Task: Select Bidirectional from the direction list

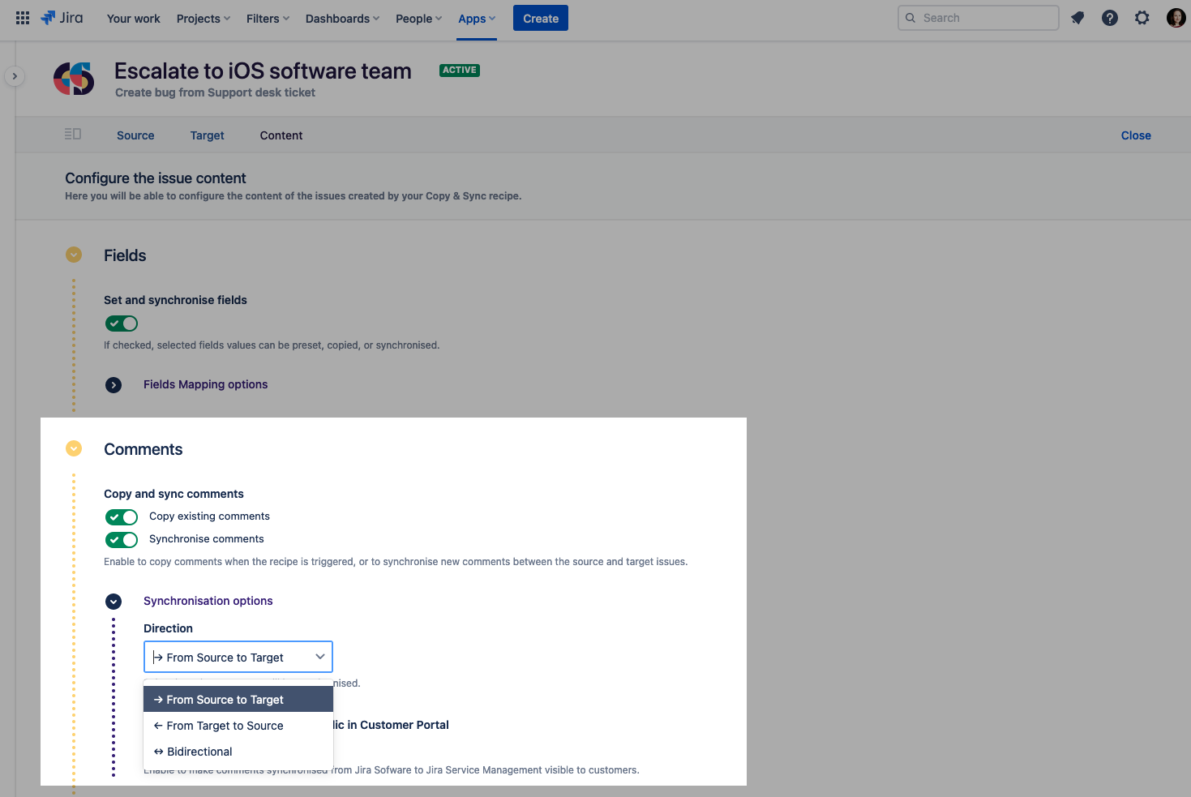Action: tap(199, 752)
